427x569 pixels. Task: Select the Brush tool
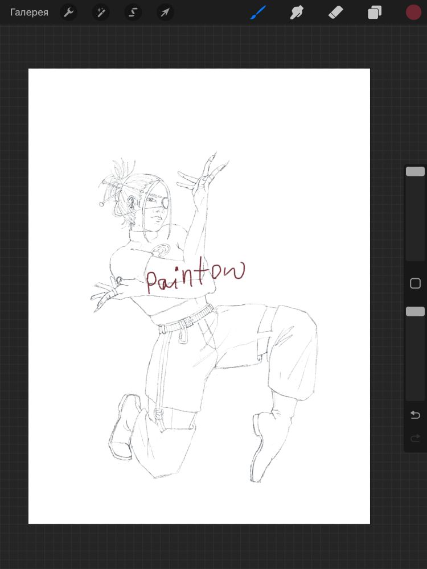point(258,13)
